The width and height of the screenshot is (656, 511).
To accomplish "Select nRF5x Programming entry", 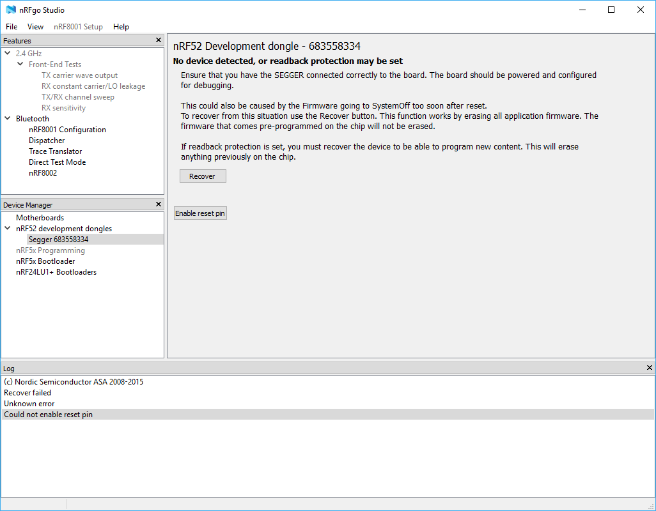I will pos(51,250).
